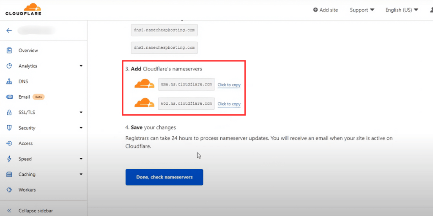Click Cloudflare cloud icon beside woz nameserver
The height and width of the screenshot is (216, 433).
click(145, 103)
